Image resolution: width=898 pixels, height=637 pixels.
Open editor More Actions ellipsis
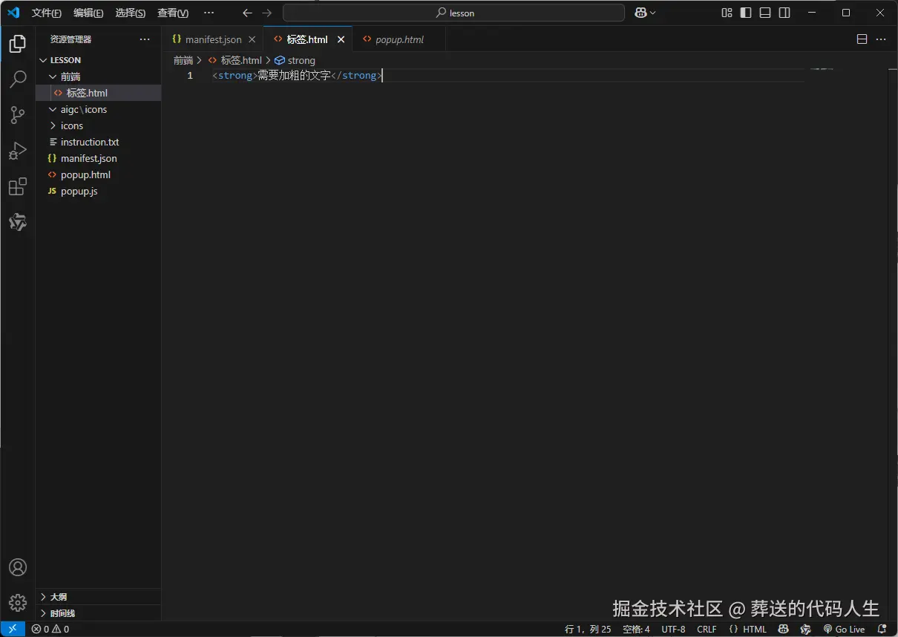tap(881, 39)
